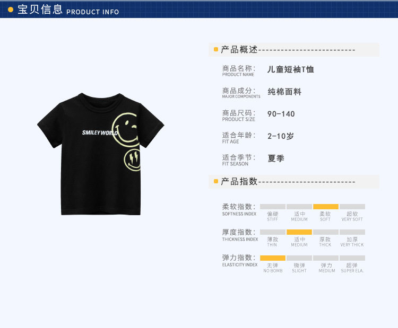Click the 纯棉面料 component text

(x=284, y=92)
